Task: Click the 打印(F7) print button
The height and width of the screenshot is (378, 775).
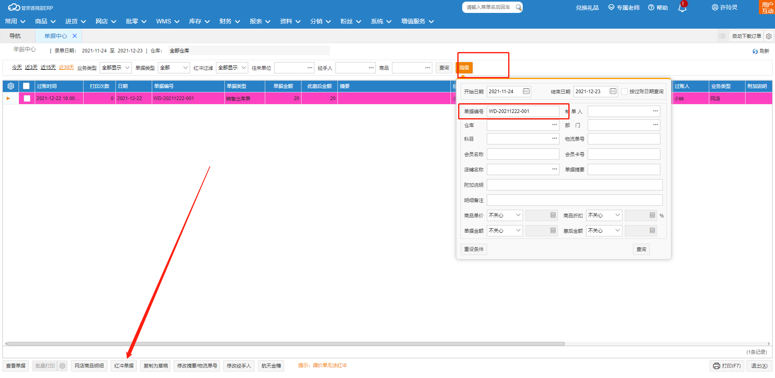Action: pyautogui.click(x=727, y=366)
